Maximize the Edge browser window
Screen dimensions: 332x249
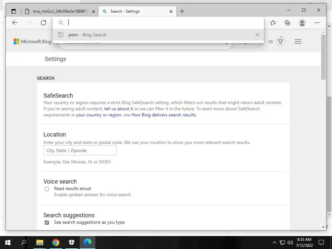pyautogui.click(x=303, y=10)
